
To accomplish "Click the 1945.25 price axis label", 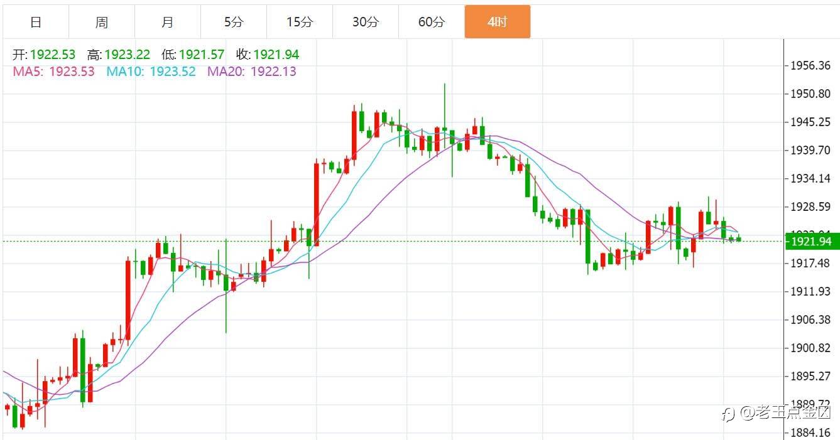I will click(x=810, y=122).
